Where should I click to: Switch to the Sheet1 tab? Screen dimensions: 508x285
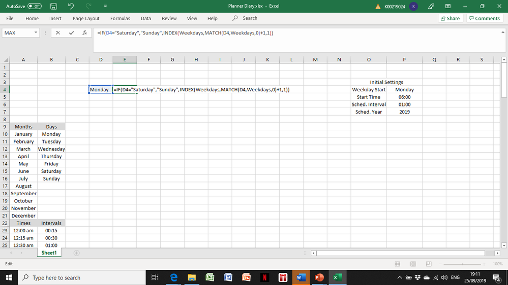pyautogui.click(x=49, y=253)
